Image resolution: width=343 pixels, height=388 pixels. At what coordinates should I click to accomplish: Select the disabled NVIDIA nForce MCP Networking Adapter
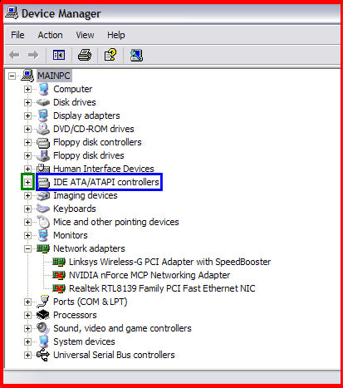pos(149,275)
